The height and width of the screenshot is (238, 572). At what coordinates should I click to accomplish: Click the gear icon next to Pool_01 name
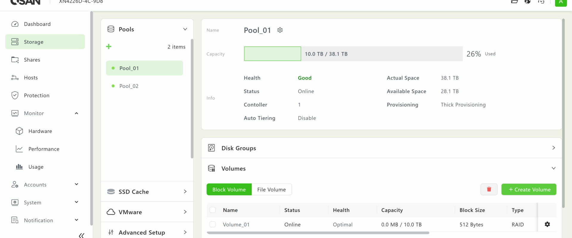point(280,30)
